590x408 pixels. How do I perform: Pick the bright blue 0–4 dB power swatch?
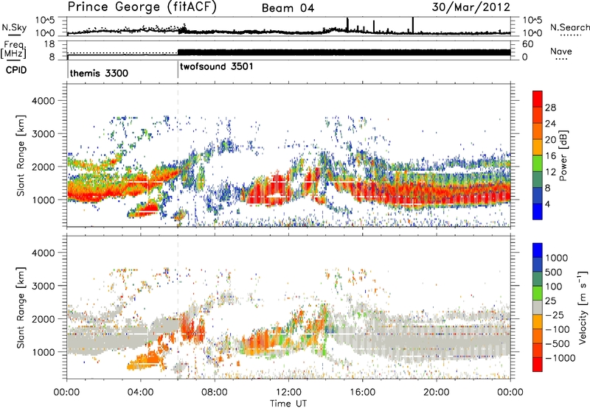tap(538, 211)
